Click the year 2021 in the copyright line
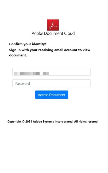 click(x=29, y=121)
